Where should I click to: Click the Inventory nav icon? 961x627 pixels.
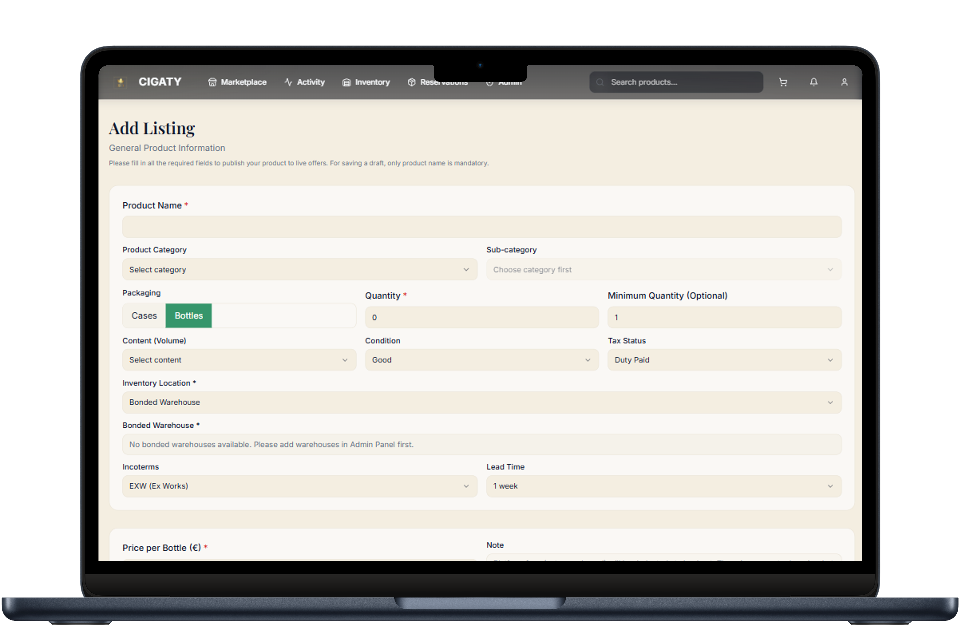pyautogui.click(x=346, y=82)
